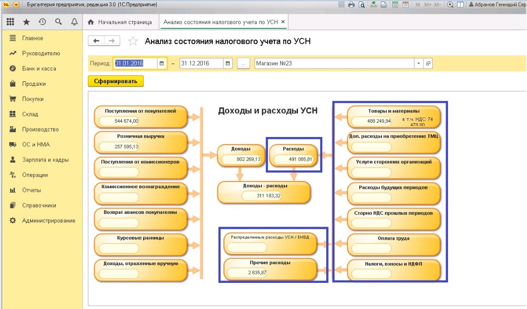Open the history clock icon

(42, 22)
